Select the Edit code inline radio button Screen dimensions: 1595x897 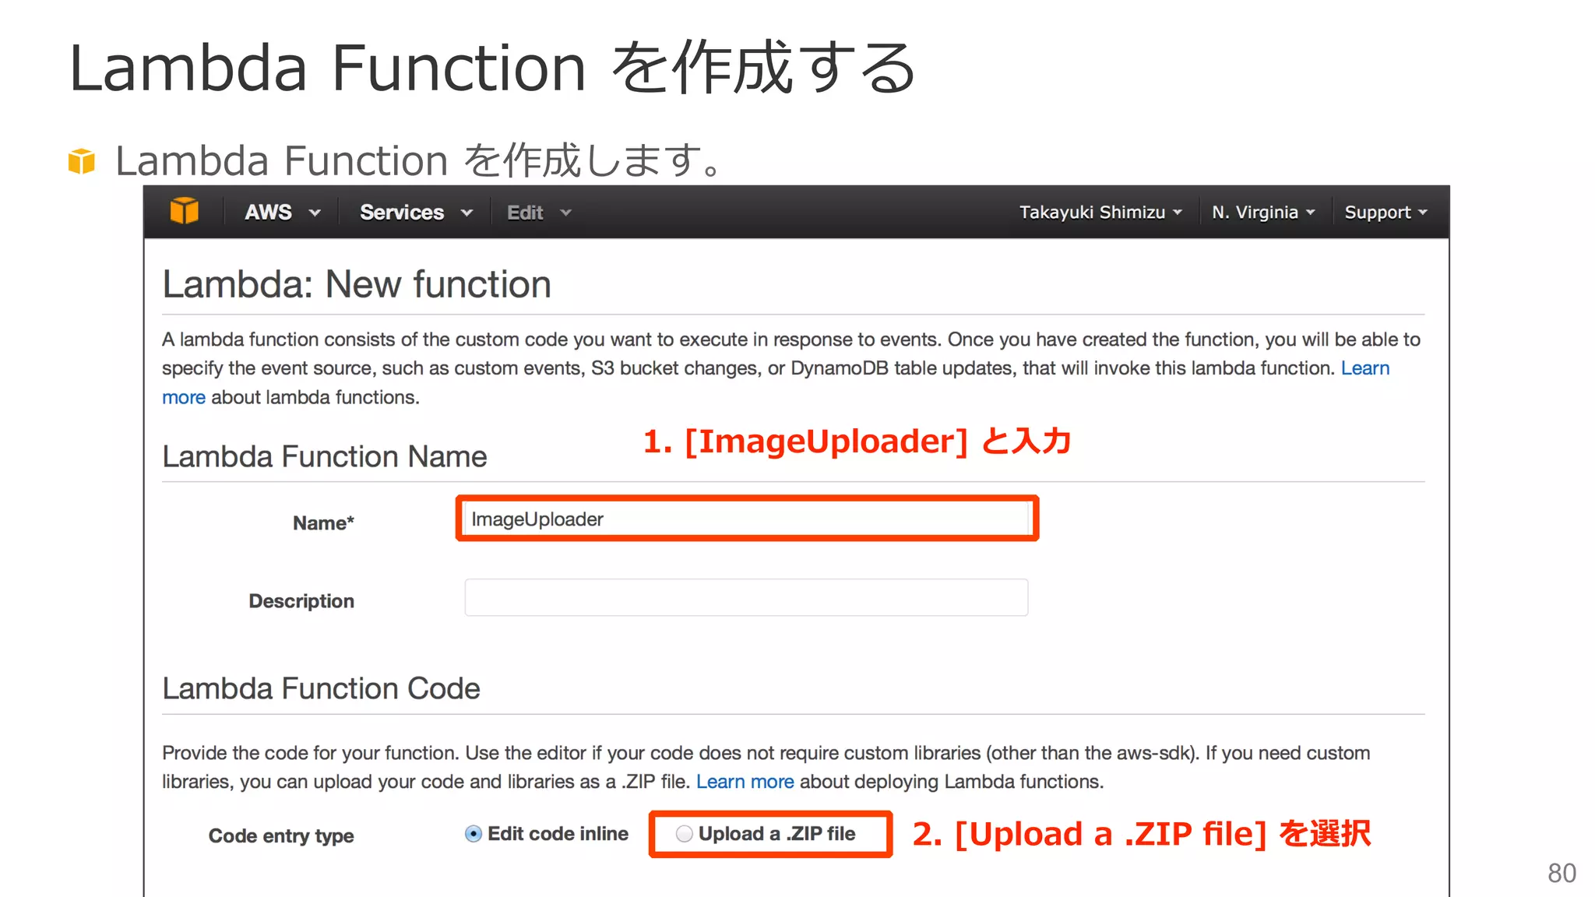pyautogui.click(x=474, y=834)
